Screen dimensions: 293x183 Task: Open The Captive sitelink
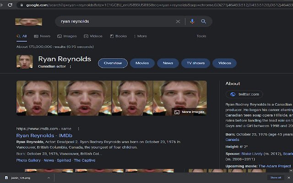(x=85, y=161)
